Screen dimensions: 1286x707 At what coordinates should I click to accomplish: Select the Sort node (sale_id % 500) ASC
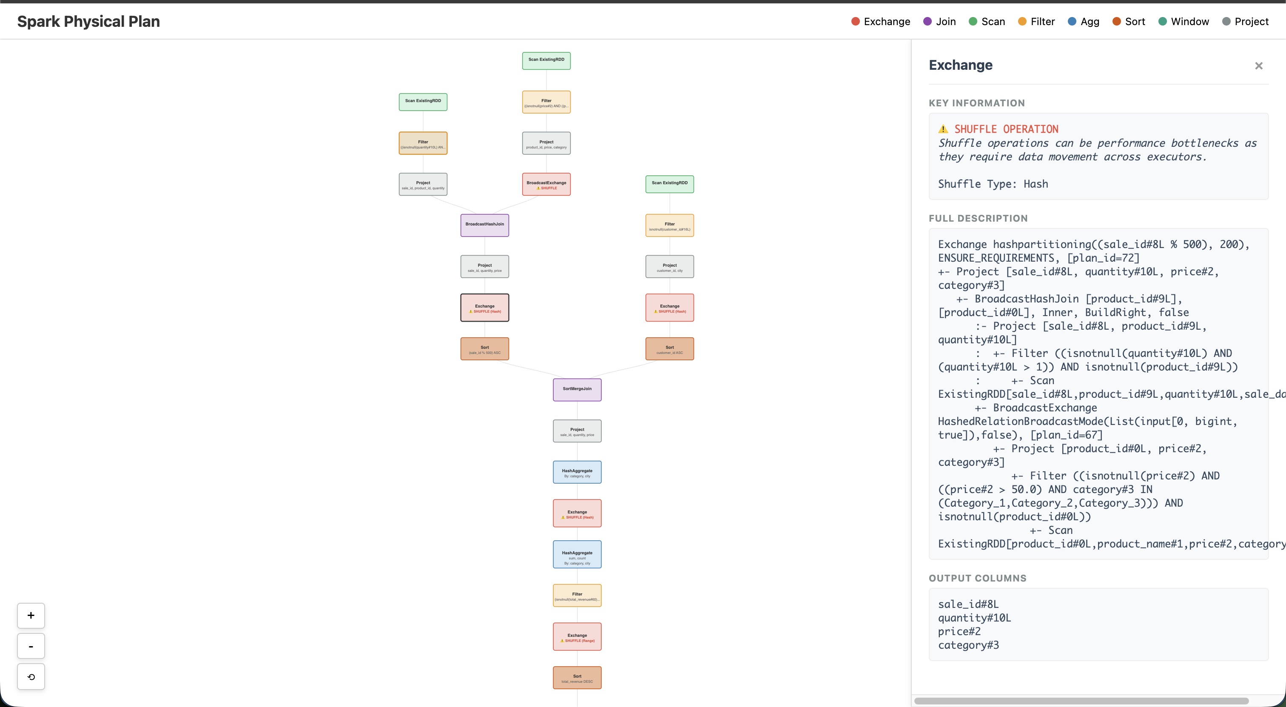485,349
